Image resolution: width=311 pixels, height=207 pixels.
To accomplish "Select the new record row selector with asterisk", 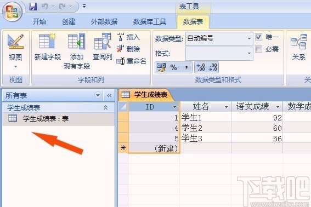I will [123, 148].
